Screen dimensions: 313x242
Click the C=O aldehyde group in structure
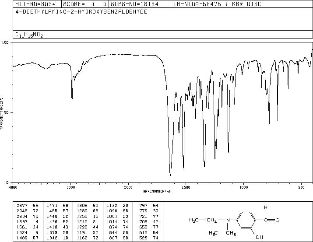[x=271, y=220]
